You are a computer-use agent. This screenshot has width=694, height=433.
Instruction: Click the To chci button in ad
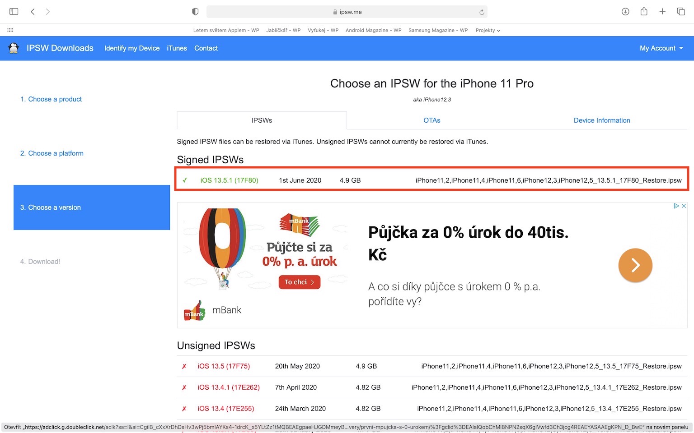[x=300, y=282]
